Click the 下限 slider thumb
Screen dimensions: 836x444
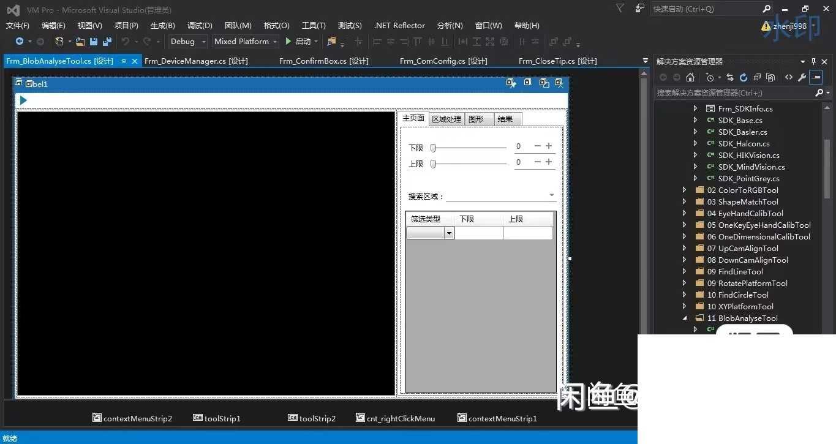433,148
